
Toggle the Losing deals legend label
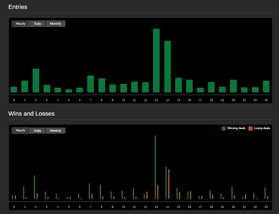click(x=262, y=128)
